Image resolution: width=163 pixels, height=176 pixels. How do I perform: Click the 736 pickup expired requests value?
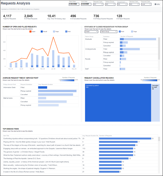[96, 16]
